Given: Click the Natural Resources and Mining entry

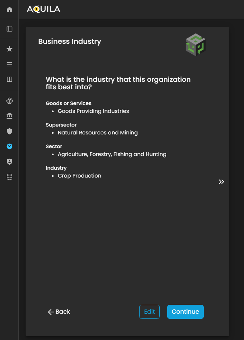Looking at the screenshot, I should tap(98, 133).
